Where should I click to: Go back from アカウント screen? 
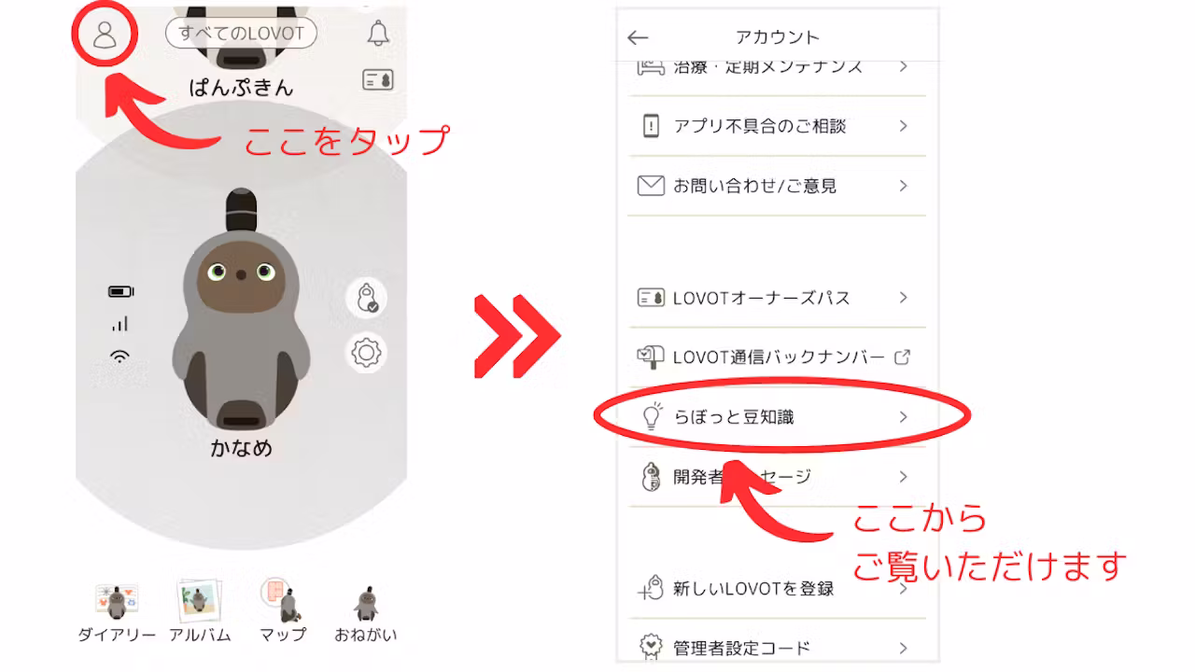pyautogui.click(x=638, y=37)
